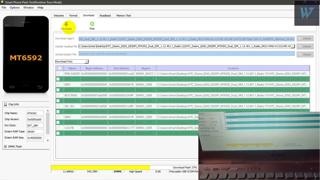Click the EBR1 row location path
The image size is (320, 180).
coord(232,84)
